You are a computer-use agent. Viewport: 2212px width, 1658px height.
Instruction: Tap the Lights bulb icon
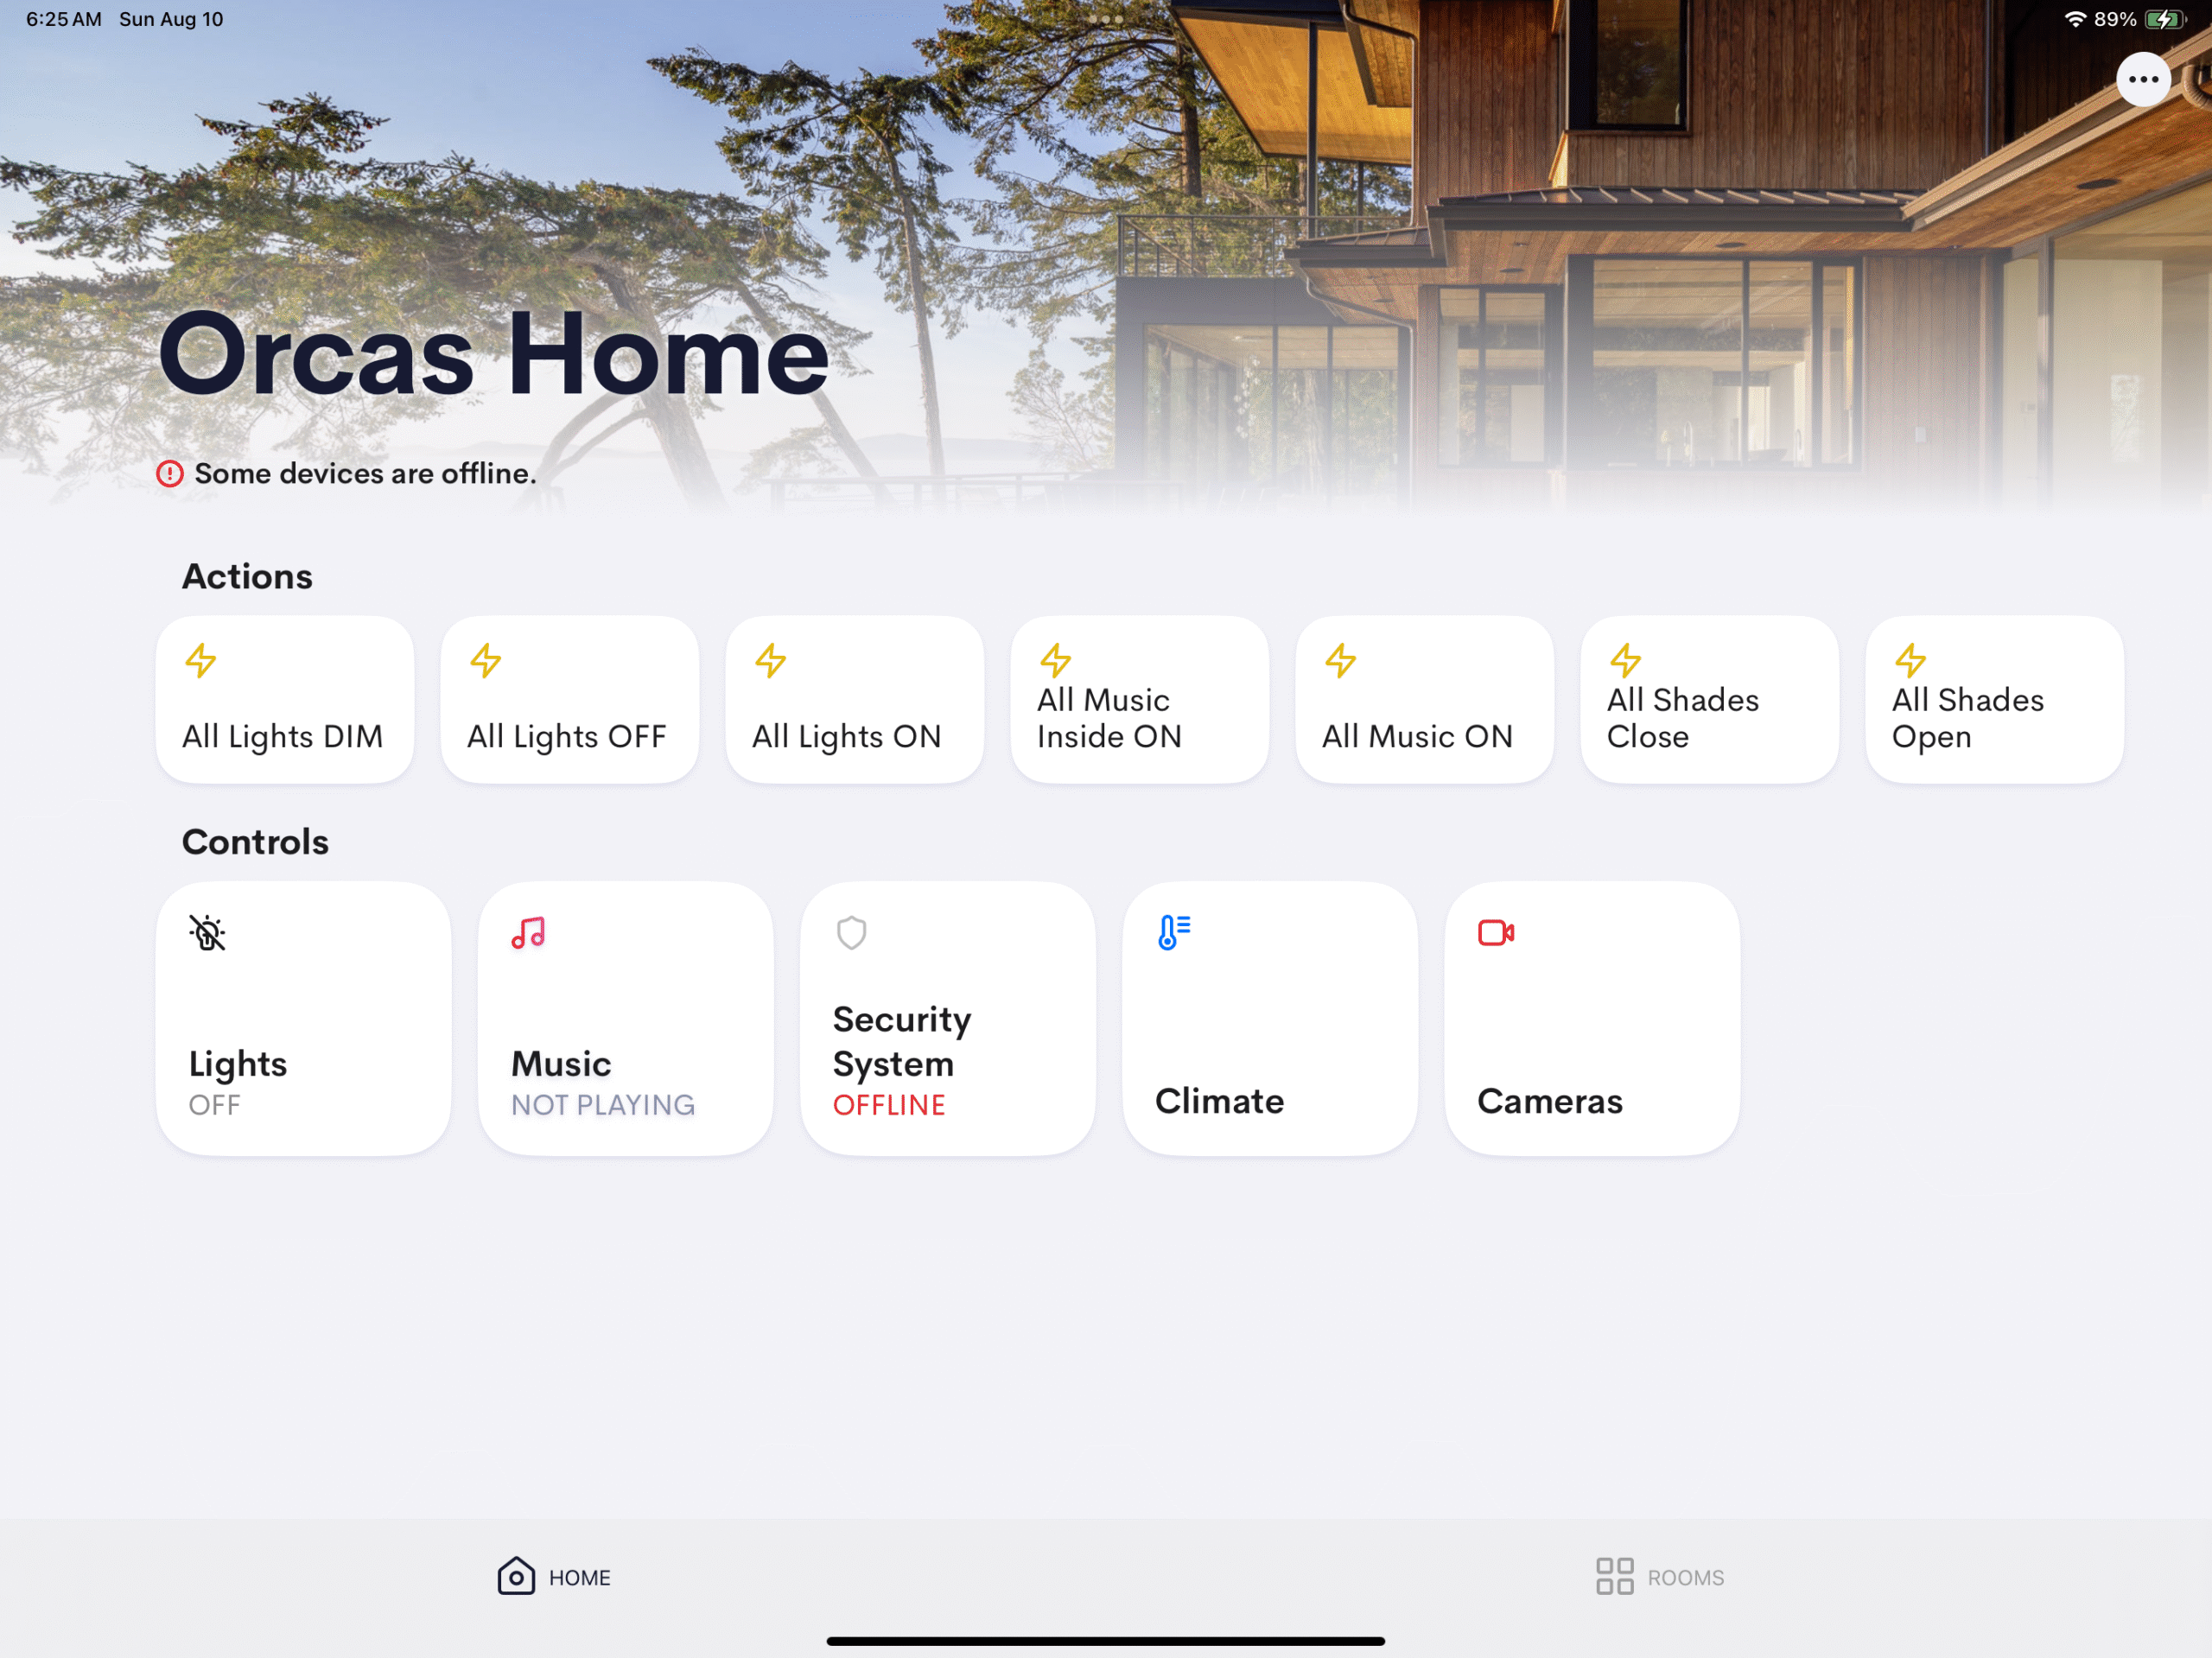207,932
